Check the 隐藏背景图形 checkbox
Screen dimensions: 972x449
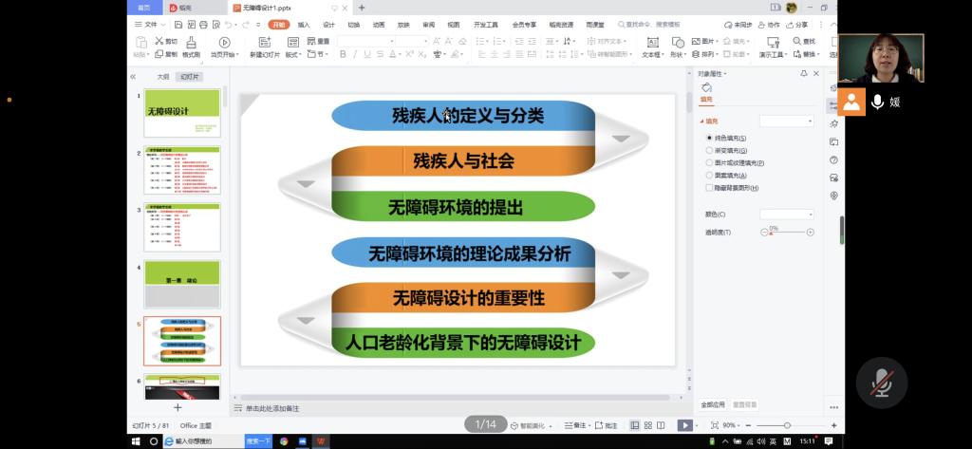point(709,188)
